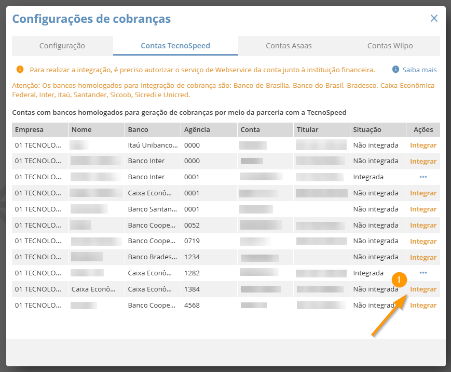Open the three-dots actions for Caixa agency 1282
The width and height of the screenshot is (451, 372).
click(423, 273)
